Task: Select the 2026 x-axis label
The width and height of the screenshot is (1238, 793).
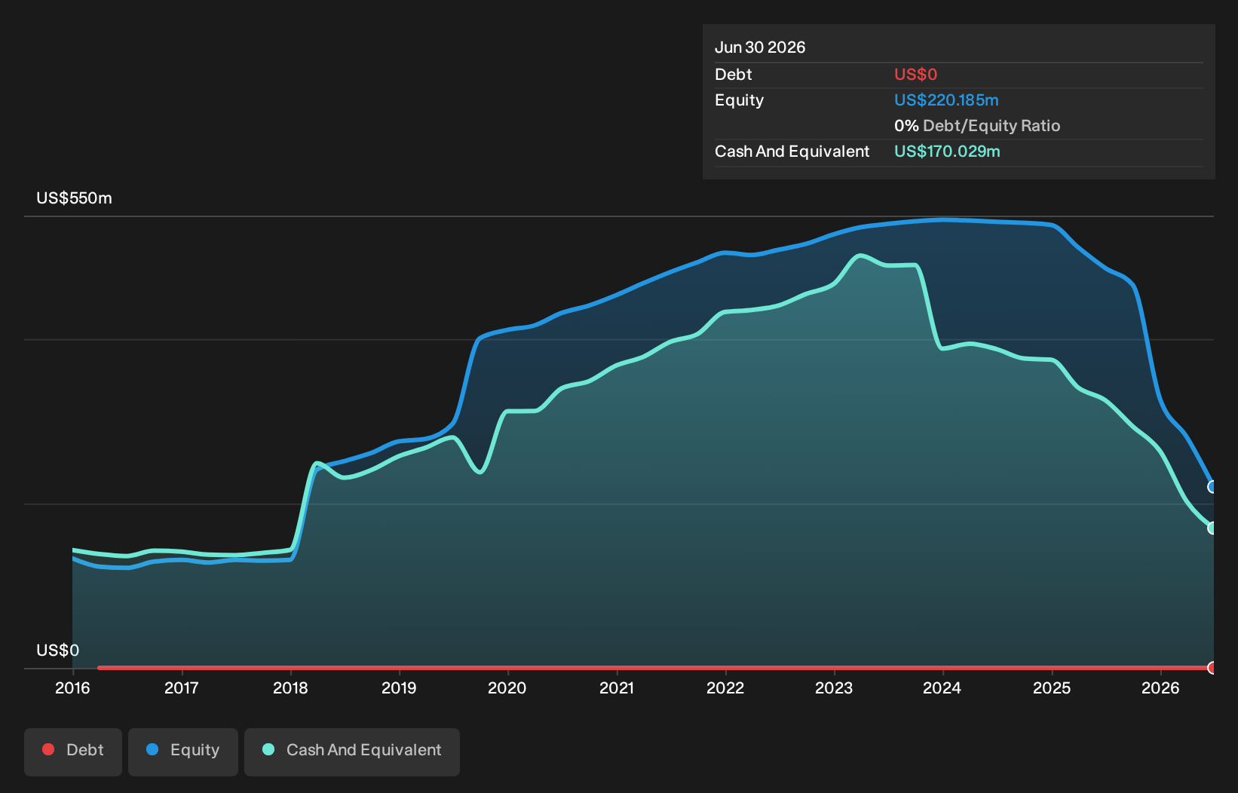Action: click(x=1160, y=687)
